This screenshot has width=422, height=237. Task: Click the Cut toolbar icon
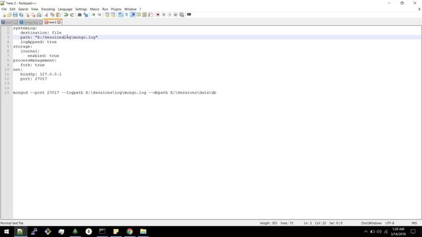[46, 14]
